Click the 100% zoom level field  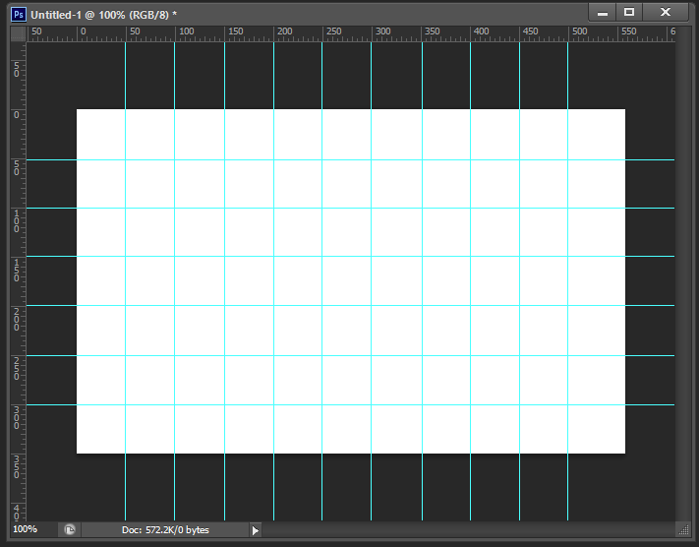point(25,529)
